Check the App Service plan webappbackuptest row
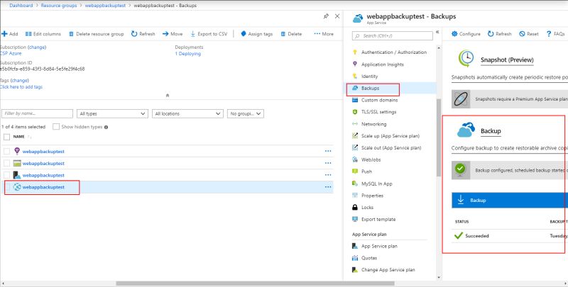This screenshot has width=568, height=287. point(6,175)
